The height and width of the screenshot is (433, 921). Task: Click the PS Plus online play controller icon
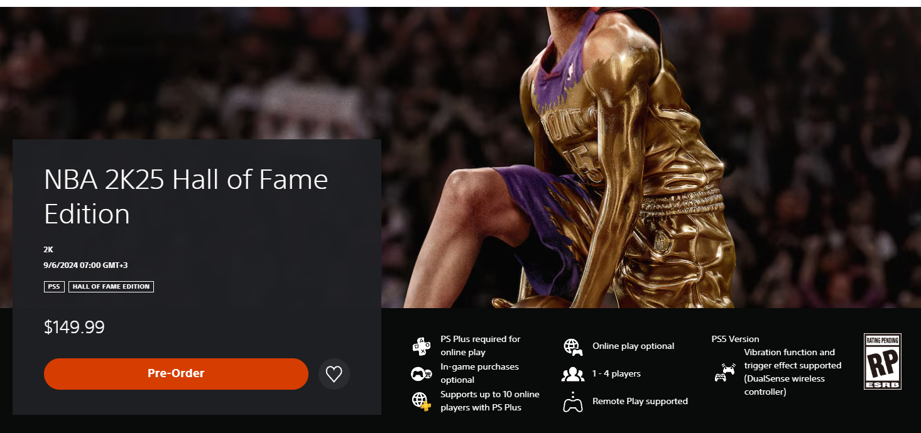[x=421, y=346]
